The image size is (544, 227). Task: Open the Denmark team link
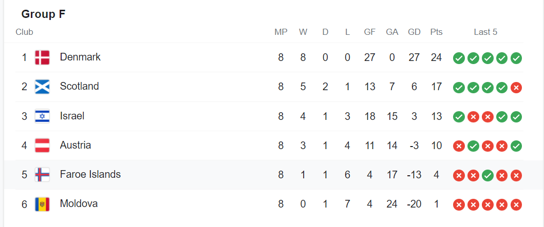[x=80, y=57]
